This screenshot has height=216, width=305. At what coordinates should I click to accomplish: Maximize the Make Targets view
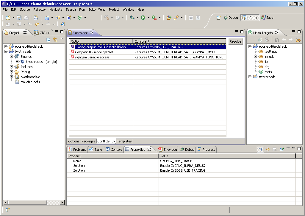pyautogui.click(x=299, y=32)
